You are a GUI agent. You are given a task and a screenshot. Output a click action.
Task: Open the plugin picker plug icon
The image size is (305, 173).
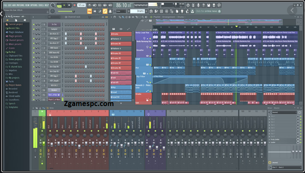click(182, 11)
